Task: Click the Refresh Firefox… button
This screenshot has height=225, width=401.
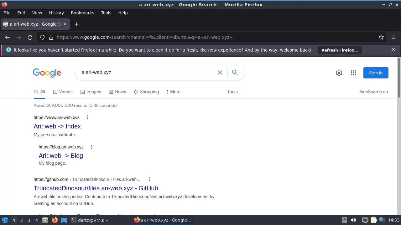Action: tap(340, 50)
